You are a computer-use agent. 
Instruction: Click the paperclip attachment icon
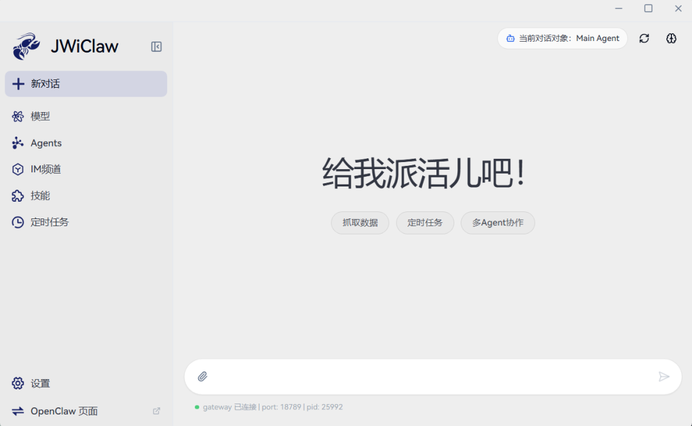coord(203,376)
